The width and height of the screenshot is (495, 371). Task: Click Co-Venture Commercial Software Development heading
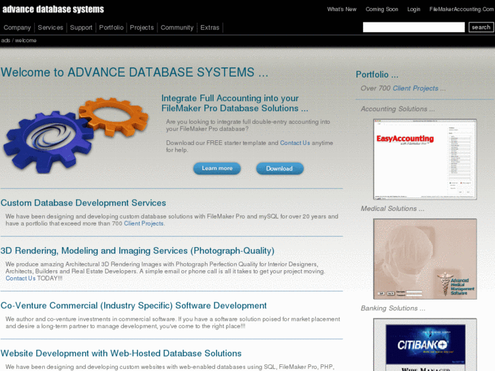133,306
